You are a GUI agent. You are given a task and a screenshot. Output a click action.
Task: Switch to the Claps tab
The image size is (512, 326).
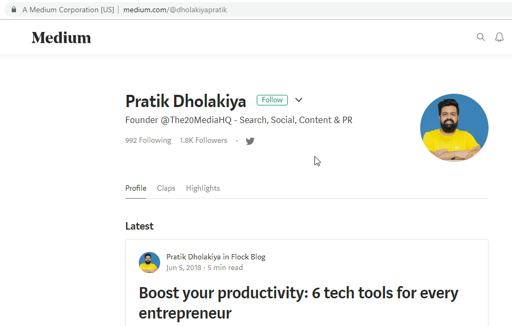[x=166, y=188]
